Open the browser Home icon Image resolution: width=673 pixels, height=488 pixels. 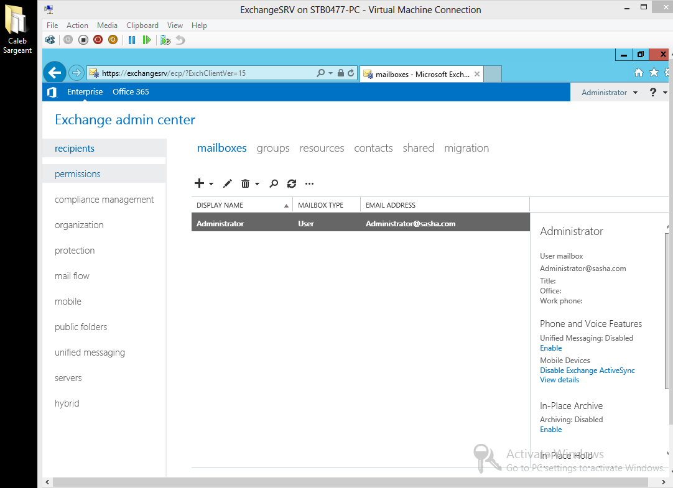coord(639,73)
